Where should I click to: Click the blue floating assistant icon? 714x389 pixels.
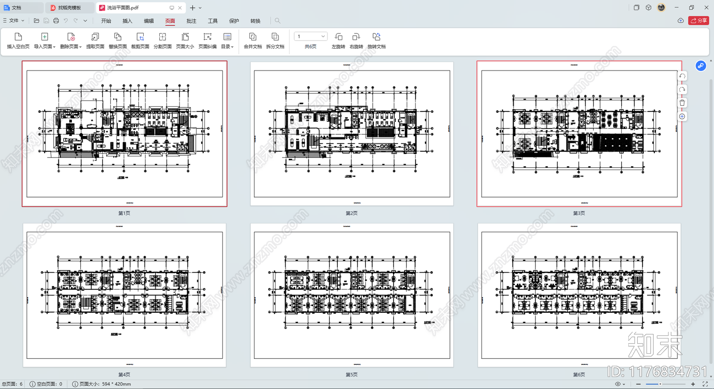[x=701, y=66]
